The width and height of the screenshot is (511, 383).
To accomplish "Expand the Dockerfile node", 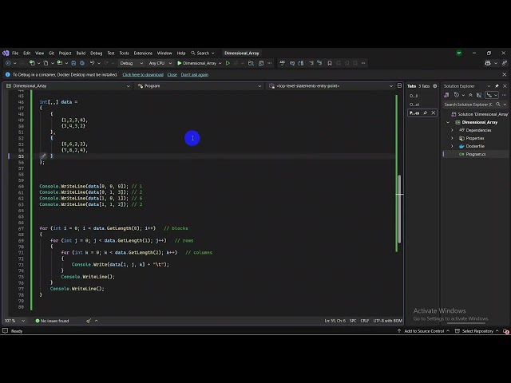I will [452, 146].
